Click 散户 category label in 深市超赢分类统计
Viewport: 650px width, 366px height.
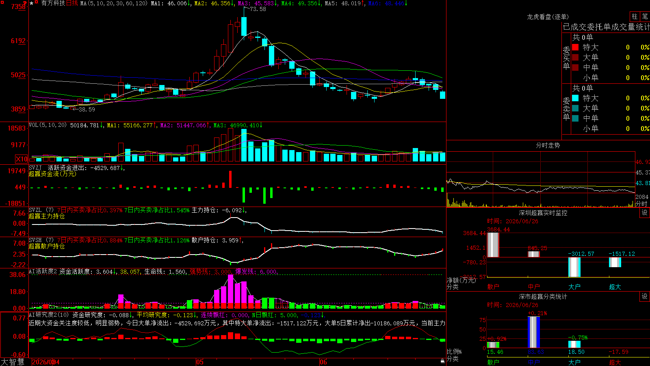click(493, 362)
